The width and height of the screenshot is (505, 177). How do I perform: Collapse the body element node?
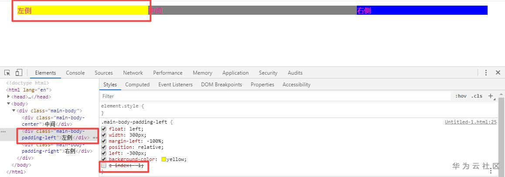point(9,104)
